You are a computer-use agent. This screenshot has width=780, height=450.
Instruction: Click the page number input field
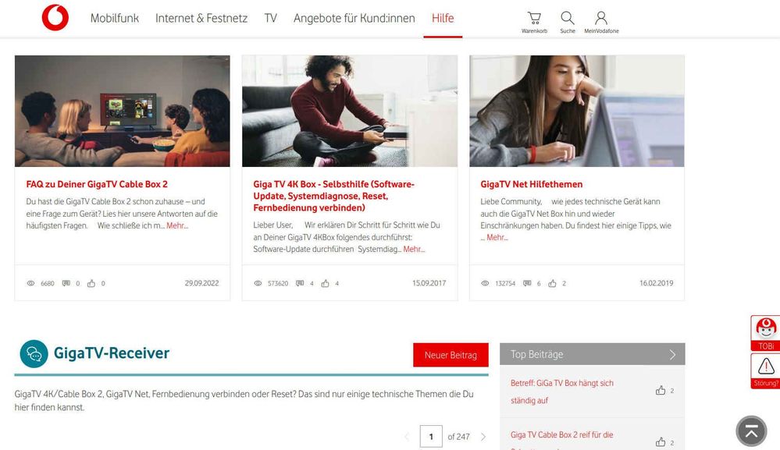[x=431, y=437]
